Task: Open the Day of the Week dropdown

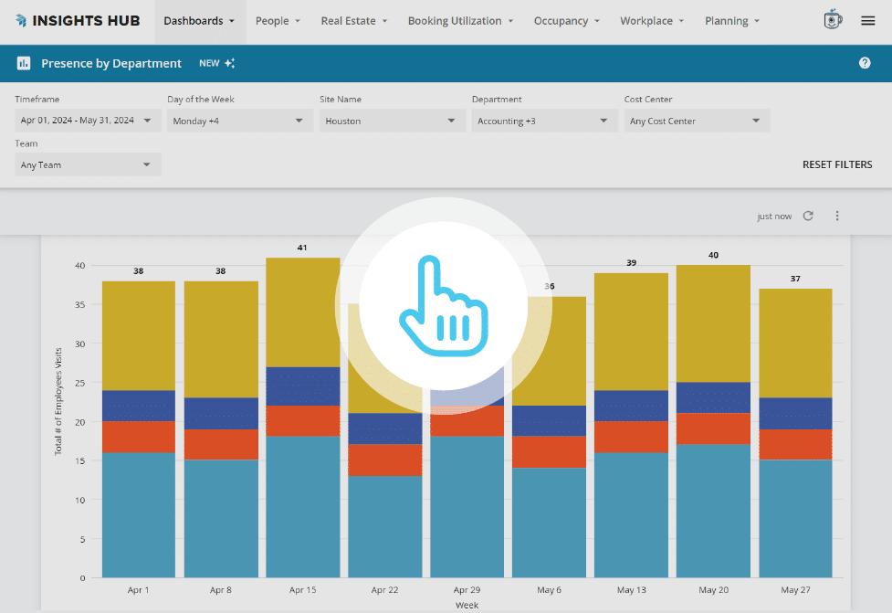Action: pos(239,121)
